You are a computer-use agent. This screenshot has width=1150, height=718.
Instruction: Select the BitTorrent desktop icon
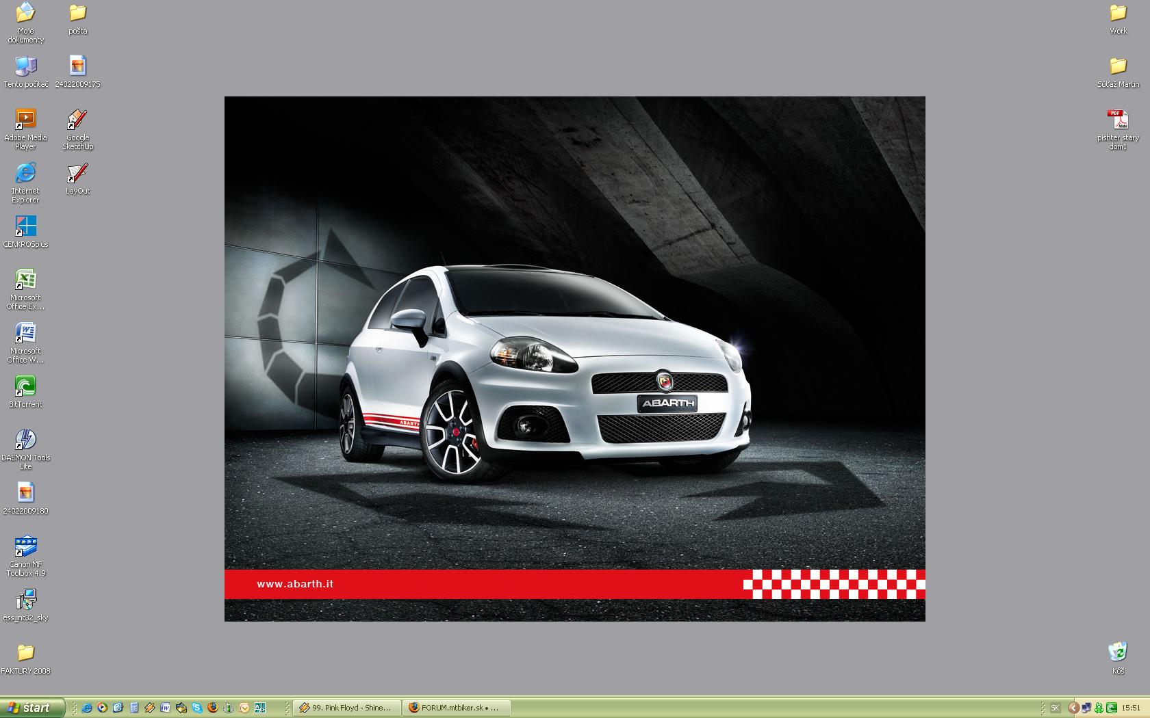pyautogui.click(x=25, y=388)
